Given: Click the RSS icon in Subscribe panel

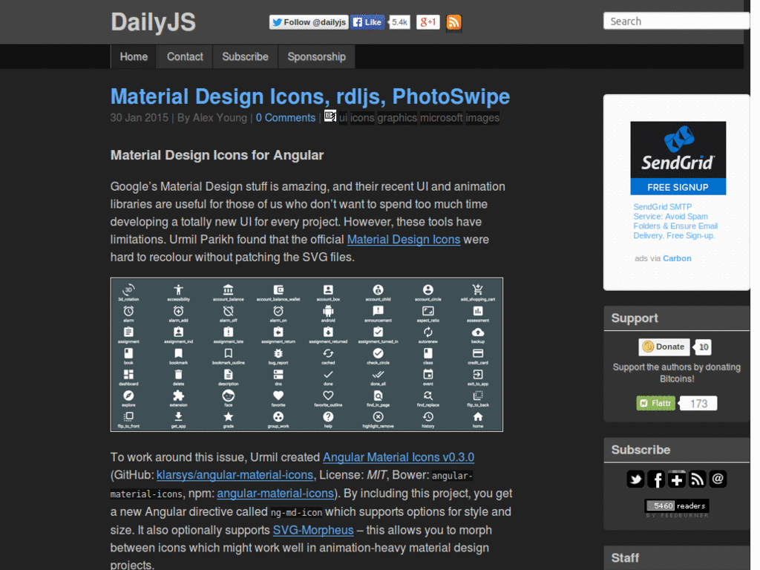Looking at the screenshot, I should pos(698,479).
